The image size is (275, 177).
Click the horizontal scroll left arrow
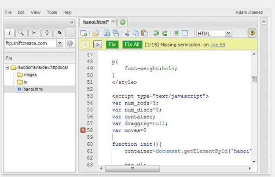tap(101, 168)
